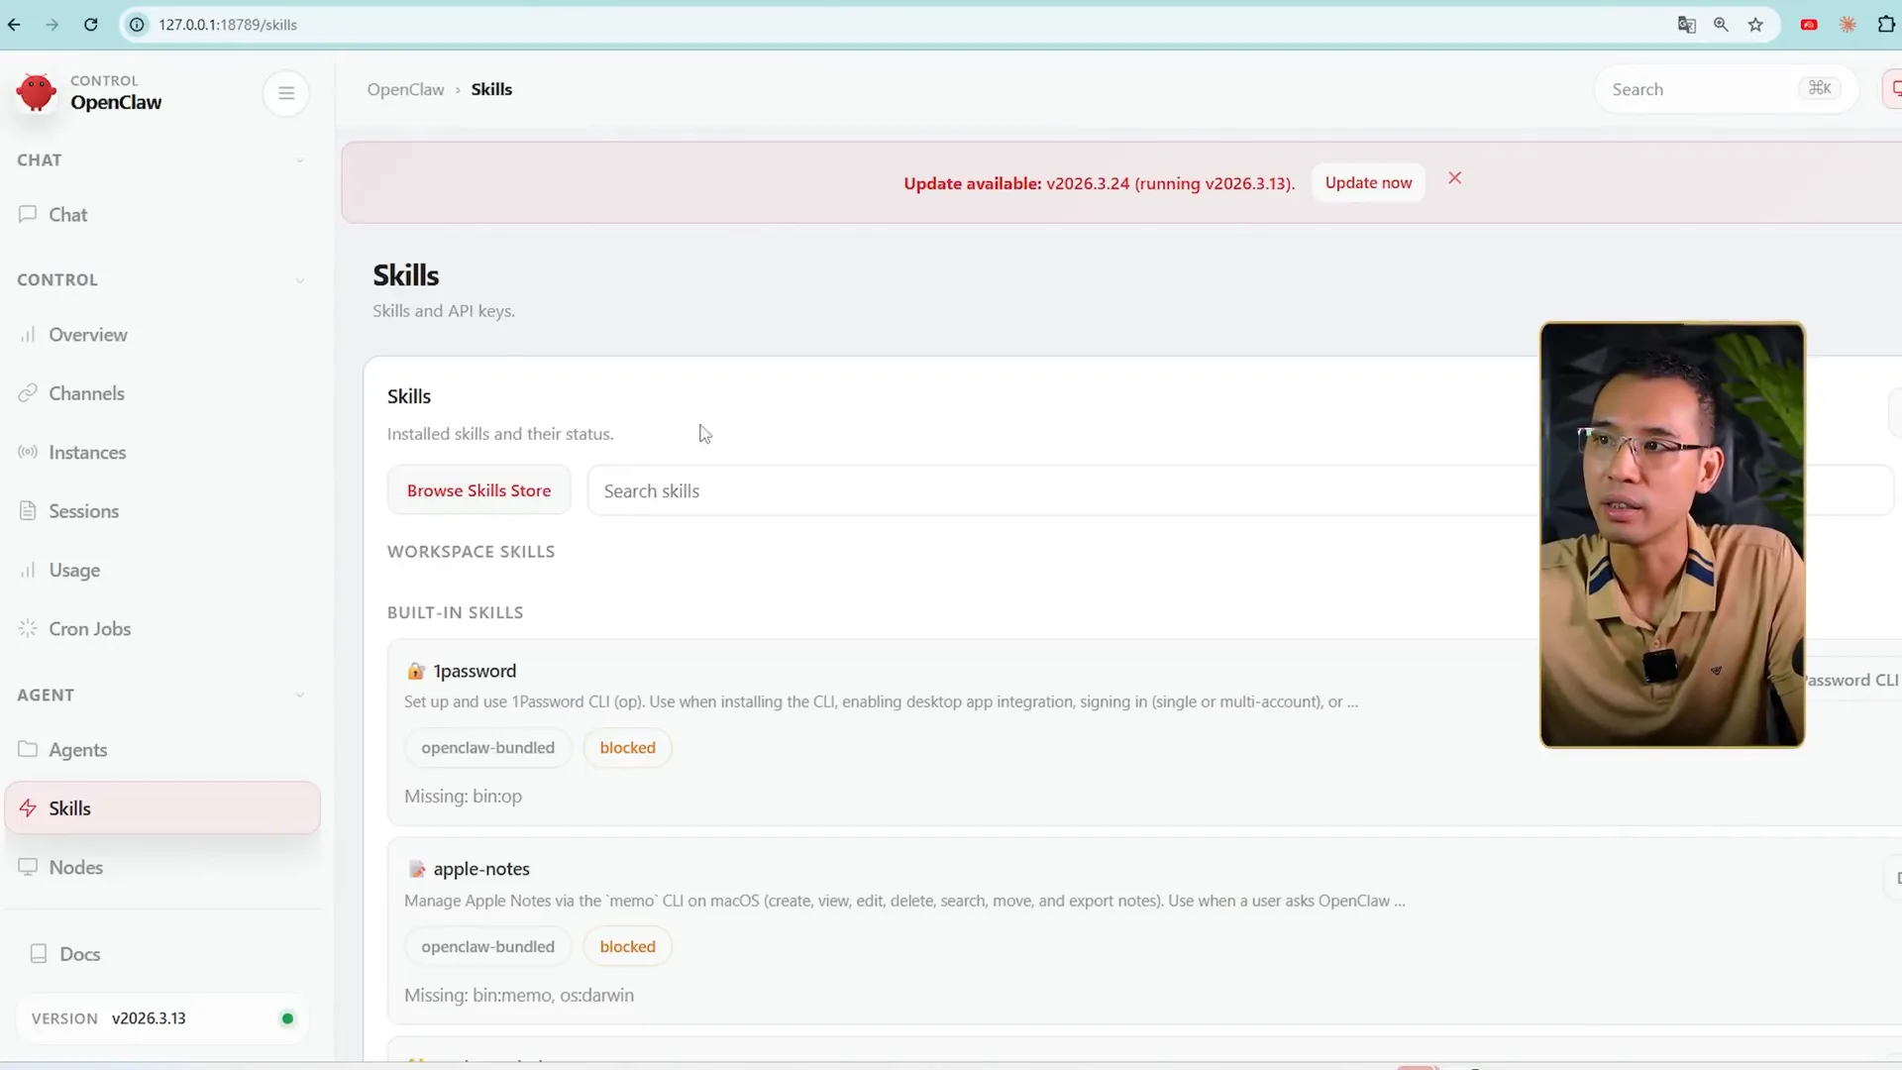This screenshot has width=1902, height=1070.
Task: Open the Sessions page
Action: (x=162, y=511)
